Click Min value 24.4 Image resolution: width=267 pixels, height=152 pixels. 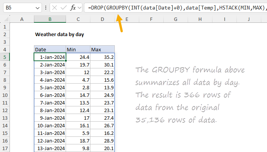click(78, 57)
